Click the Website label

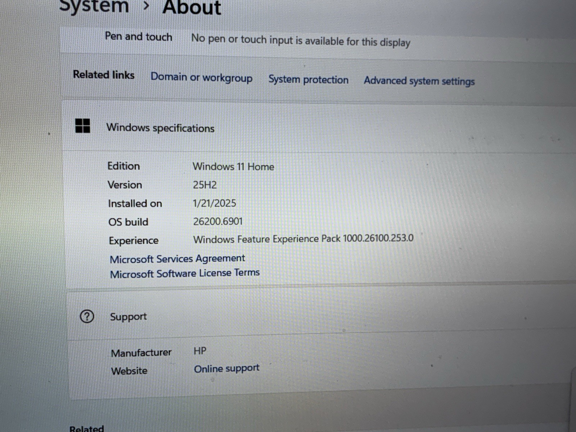point(129,371)
